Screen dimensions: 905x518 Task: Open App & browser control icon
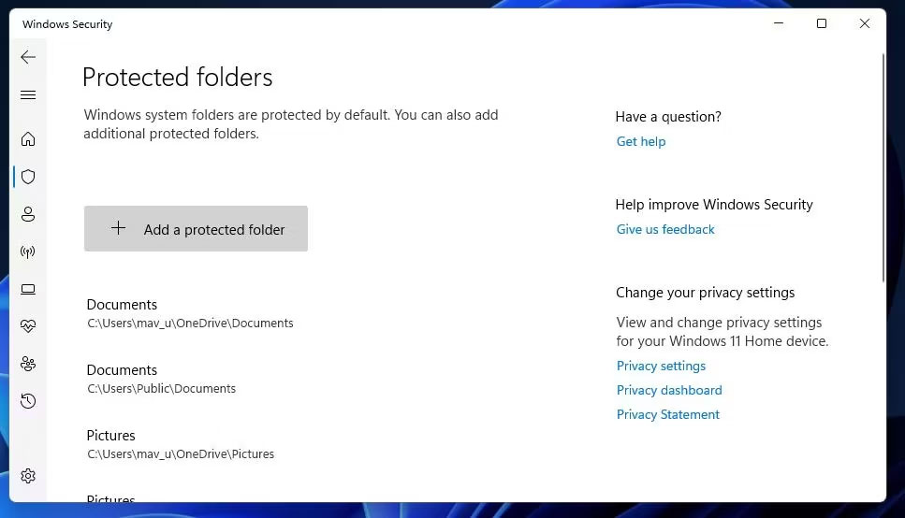pos(28,289)
